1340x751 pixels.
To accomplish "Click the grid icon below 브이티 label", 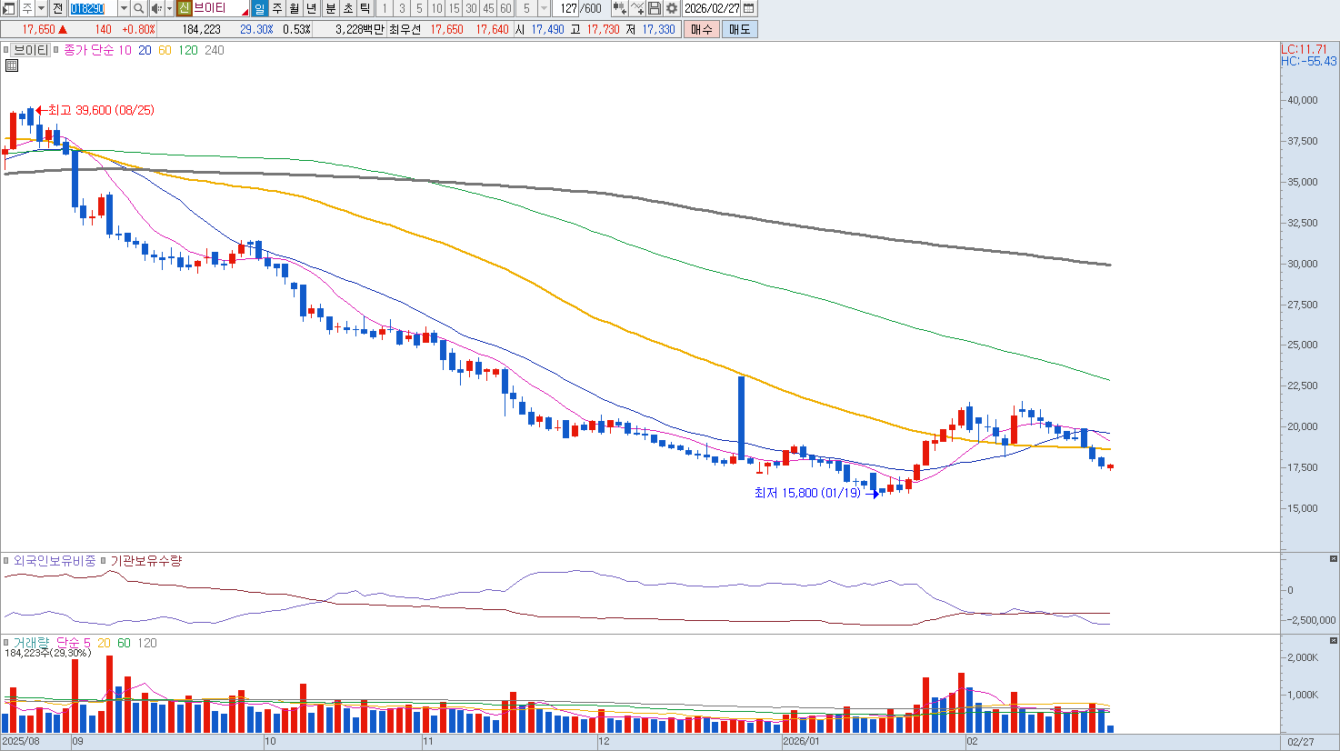I will coord(12,65).
